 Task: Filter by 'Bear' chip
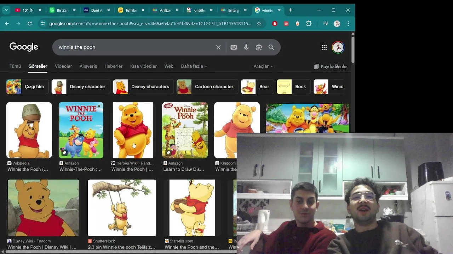(257, 86)
